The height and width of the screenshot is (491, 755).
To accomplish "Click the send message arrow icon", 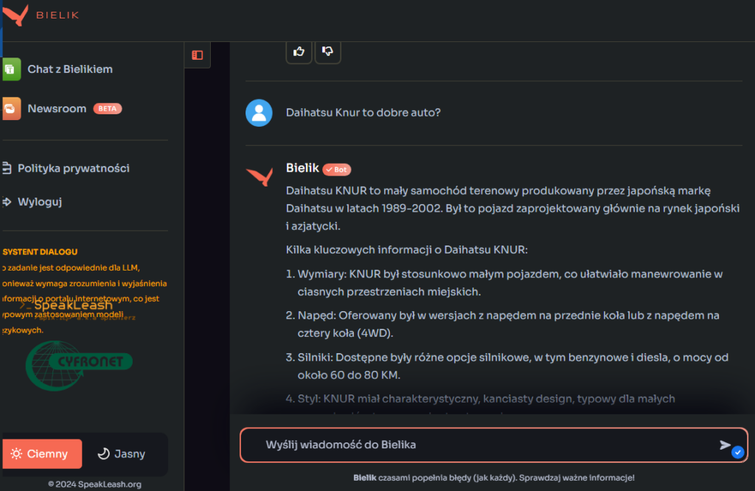I will pyautogui.click(x=725, y=445).
